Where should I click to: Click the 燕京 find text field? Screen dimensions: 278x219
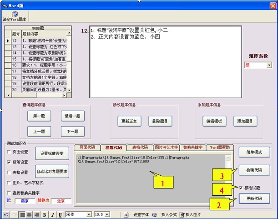[25, 201]
